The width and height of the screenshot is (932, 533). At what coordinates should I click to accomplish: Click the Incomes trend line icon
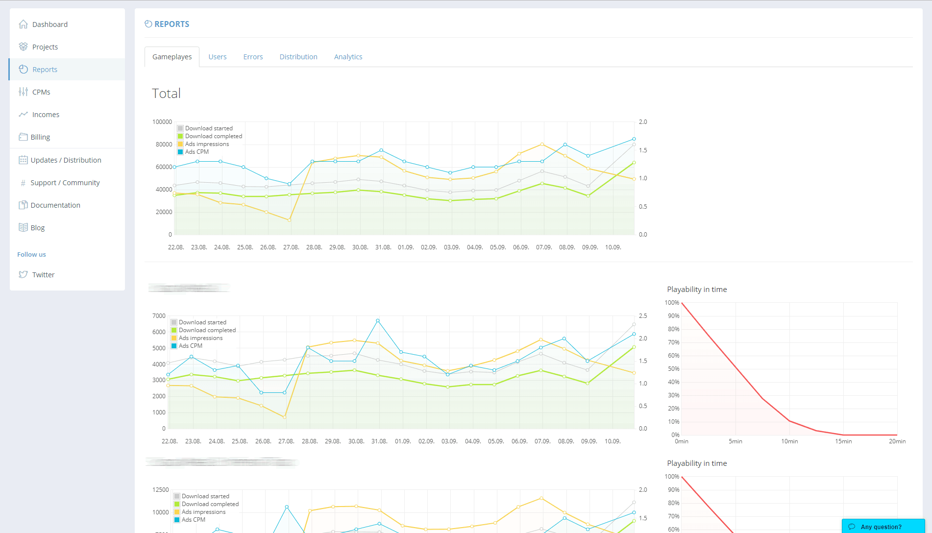[23, 114]
